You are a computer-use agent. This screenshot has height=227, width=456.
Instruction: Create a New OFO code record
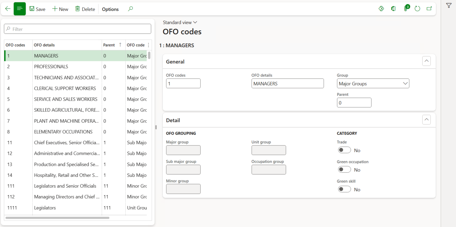(x=60, y=9)
